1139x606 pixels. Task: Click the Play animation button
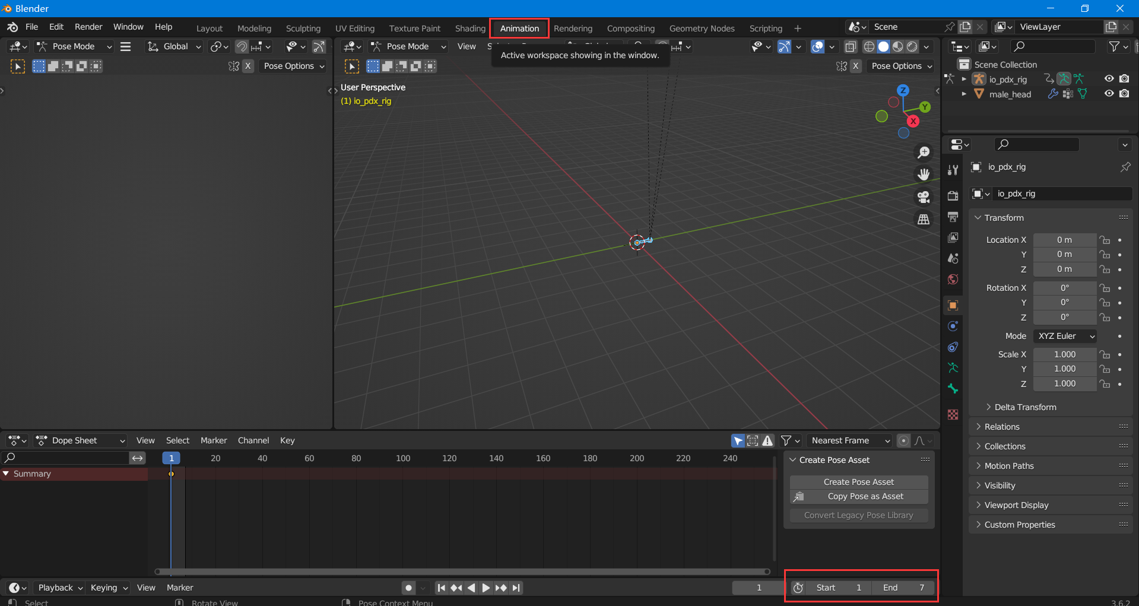click(486, 588)
